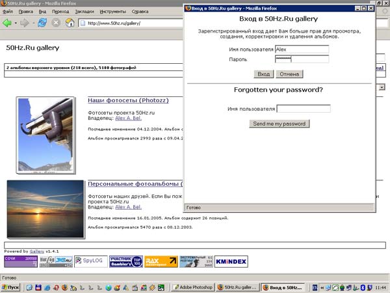Image resolution: width=390 pixels, height=293 pixels.
Task: Click the blue globe quick launch icon
Action: point(109,288)
